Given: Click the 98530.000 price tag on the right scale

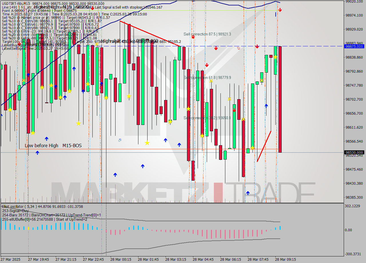Looking at the screenshot, I should 354,153.
